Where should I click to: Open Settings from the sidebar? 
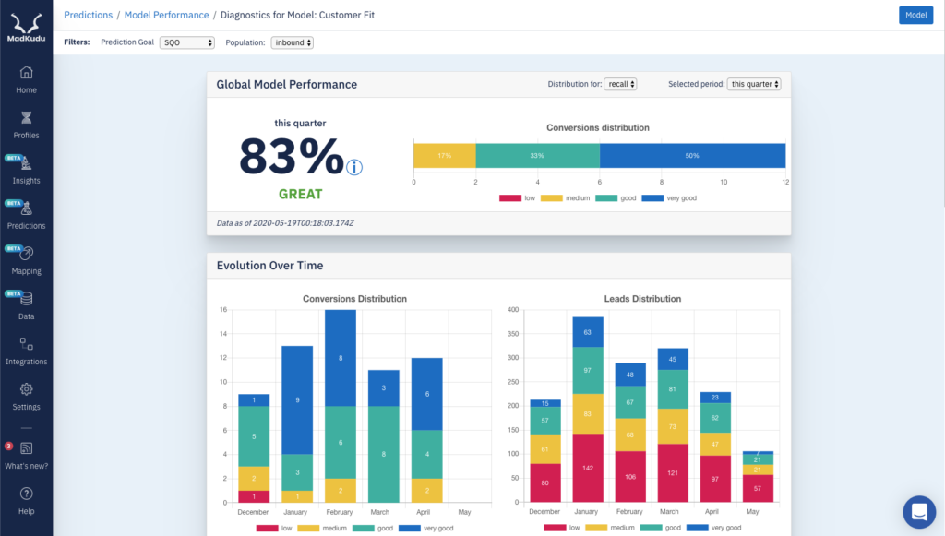tap(26, 395)
